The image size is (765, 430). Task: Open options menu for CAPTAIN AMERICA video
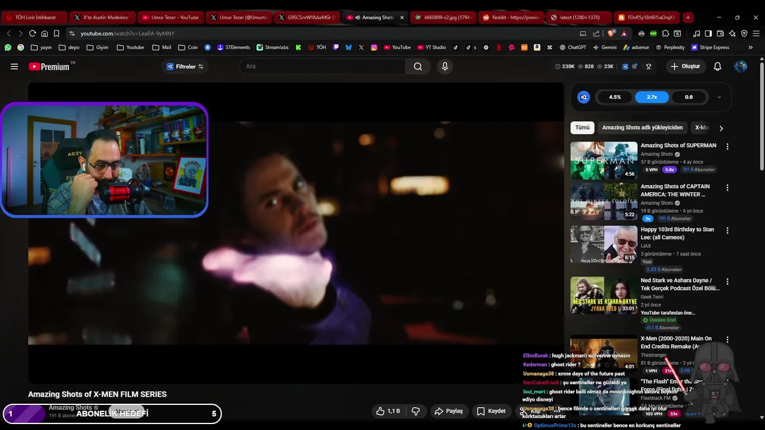(727, 188)
